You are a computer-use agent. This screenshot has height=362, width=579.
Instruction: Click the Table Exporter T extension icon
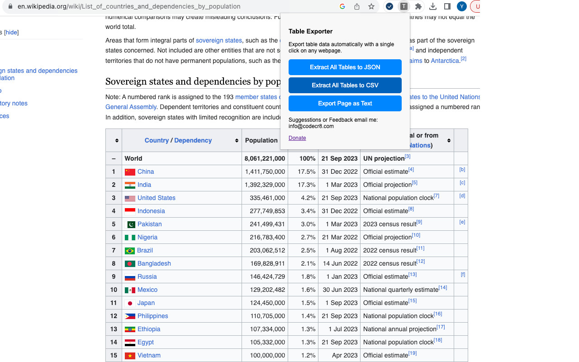(403, 6)
